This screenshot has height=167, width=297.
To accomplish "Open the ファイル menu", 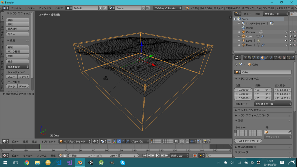I will (16, 8).
